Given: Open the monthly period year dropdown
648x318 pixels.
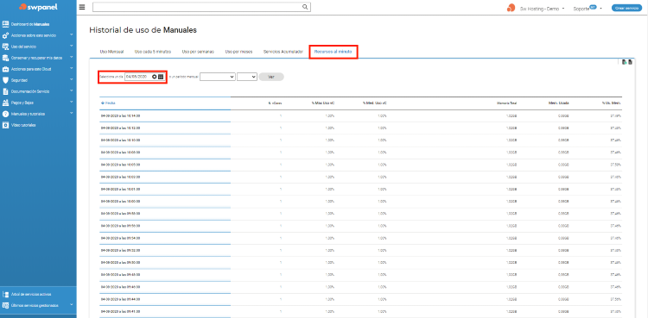Looking at the screenshot, I should click(247, 77).
